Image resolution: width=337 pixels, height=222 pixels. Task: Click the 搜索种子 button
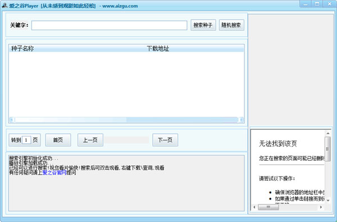point(203,25)
